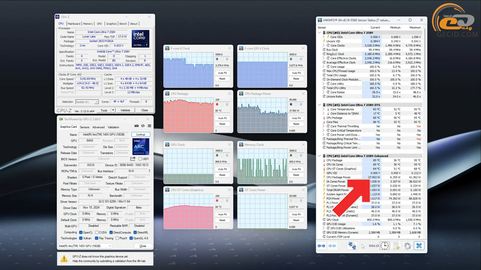Toggle the UEFI checkbox in GPU-Z

[x=140, y=159]
